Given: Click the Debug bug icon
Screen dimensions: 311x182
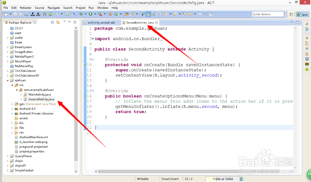Looking at the screenshot, I should (81, 14).
